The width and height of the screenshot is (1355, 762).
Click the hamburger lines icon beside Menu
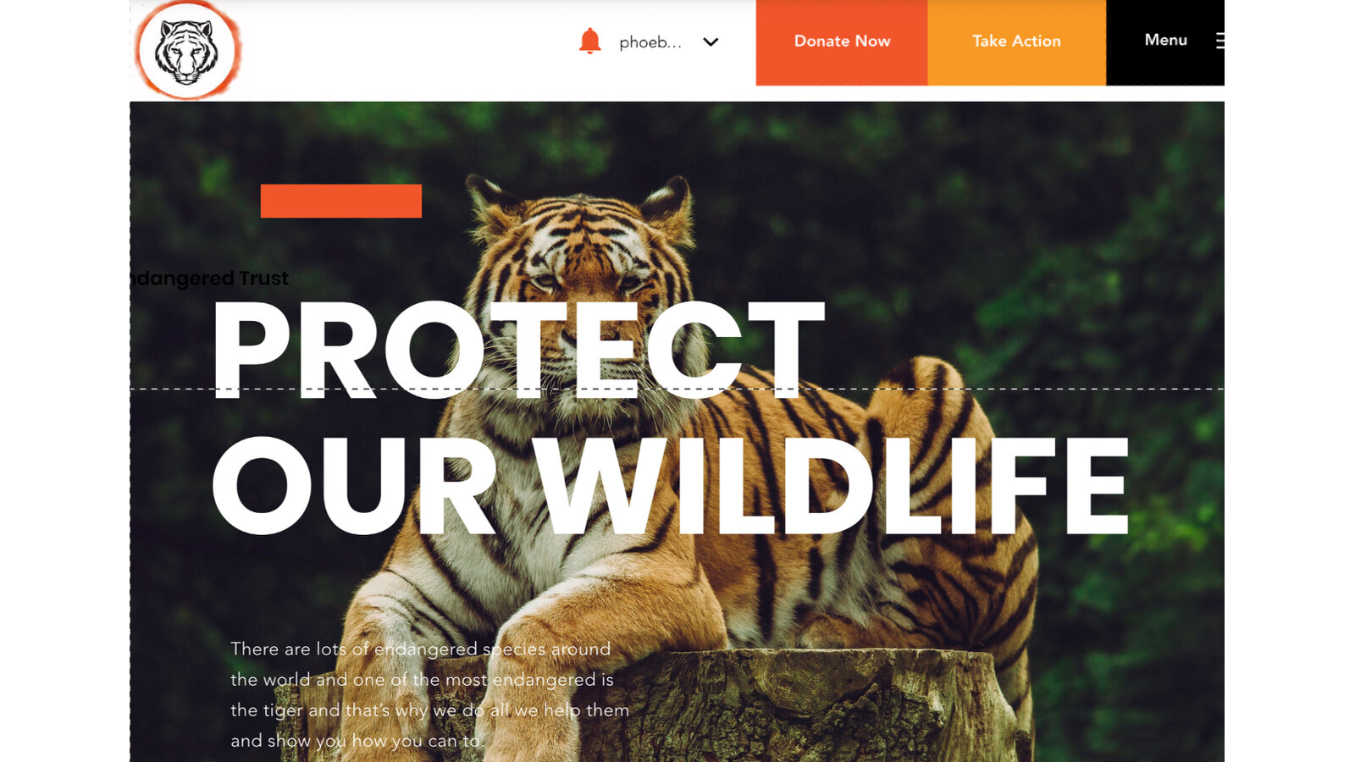click(1219, 41)
